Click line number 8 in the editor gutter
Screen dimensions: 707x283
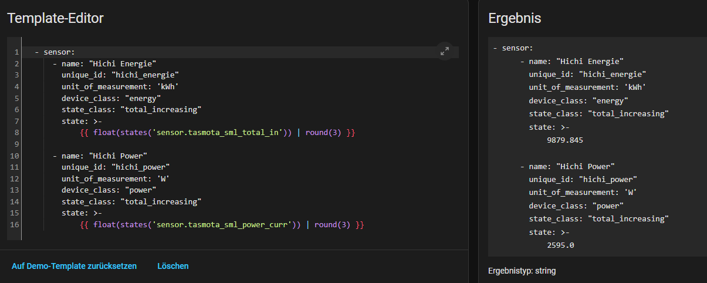pos(15,133)
